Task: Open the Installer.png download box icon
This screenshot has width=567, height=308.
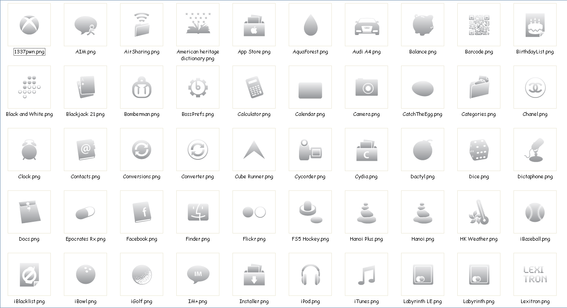Action: tap(254, 274)
